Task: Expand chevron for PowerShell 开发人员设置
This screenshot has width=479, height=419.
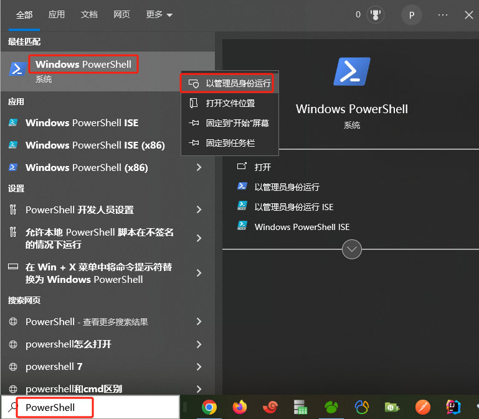Action: point(199,209)
